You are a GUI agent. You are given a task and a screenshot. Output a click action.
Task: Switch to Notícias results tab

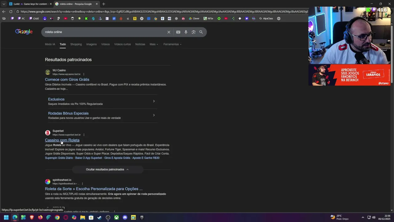click(140, 44)
